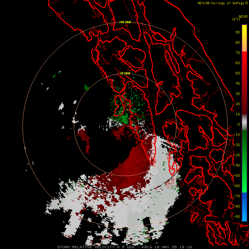Click the KT units label above color scale
The image size is (249, 249).
pos(236,19)
